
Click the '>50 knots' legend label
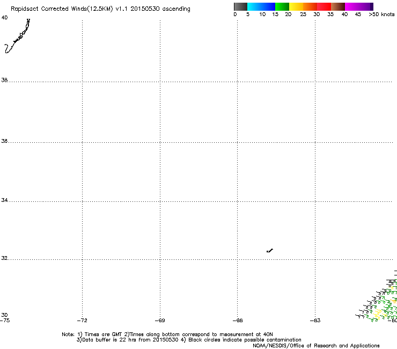coord(381,14)
